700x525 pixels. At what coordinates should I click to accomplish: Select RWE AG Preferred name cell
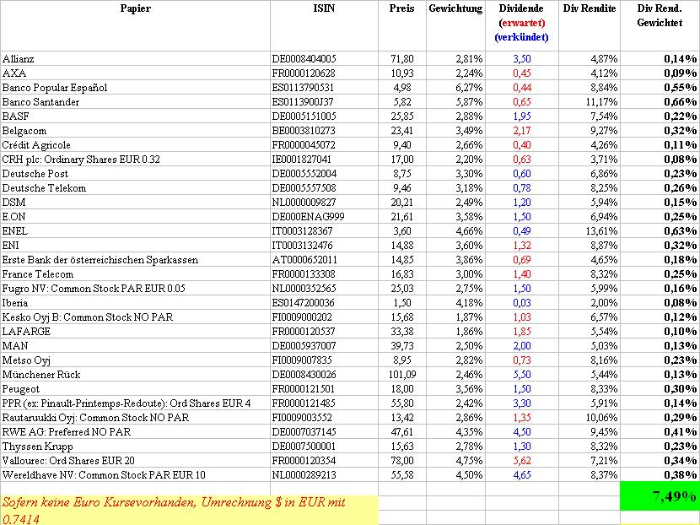pyautogui.click(x=135, y=431)
